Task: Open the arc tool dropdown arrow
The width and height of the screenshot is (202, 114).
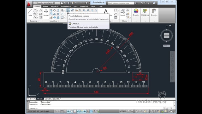Action: pyautogui.click(x=37, y=10)
